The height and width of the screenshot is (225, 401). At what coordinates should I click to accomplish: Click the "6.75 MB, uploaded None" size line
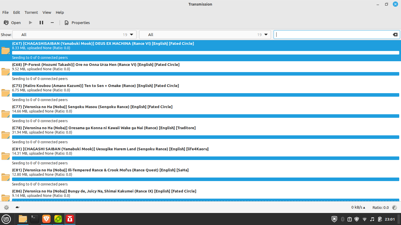click(x=41, y=90)
